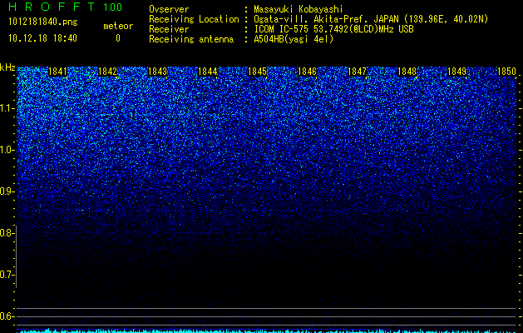
Task: Click the 1846 time marker
Action: (x=307, y=72)
